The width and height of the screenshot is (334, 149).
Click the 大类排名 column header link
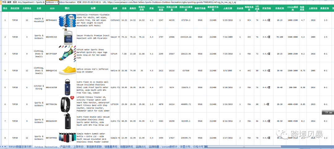[27, 8]
